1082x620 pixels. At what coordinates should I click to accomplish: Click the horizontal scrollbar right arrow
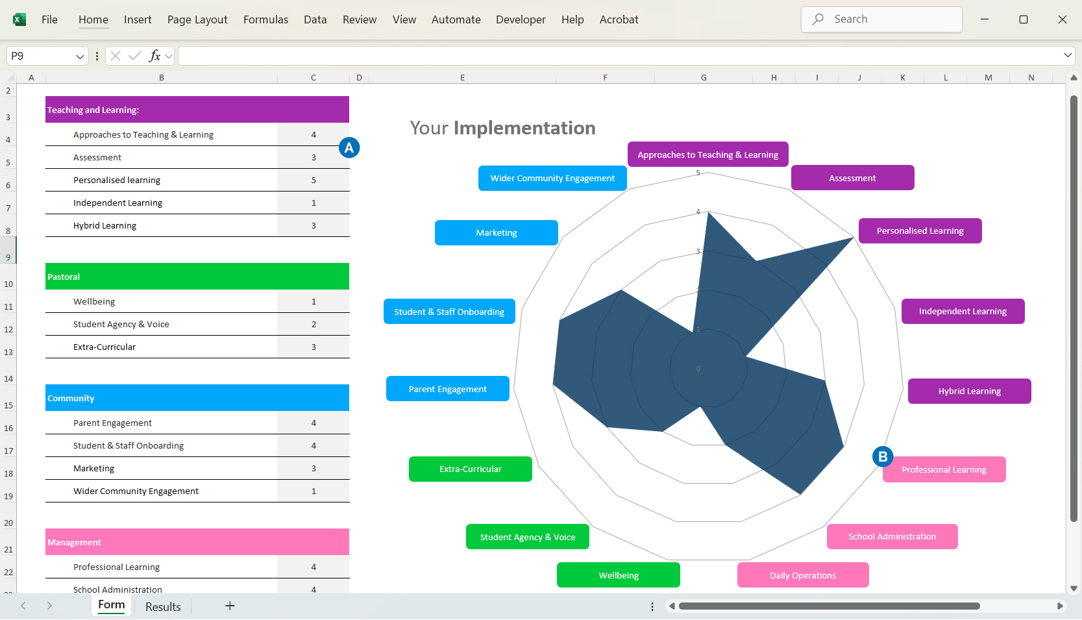[1060, 606]
